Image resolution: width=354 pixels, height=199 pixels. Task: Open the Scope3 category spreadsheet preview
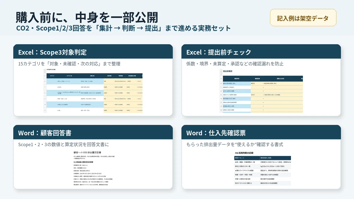coord(93,91)
